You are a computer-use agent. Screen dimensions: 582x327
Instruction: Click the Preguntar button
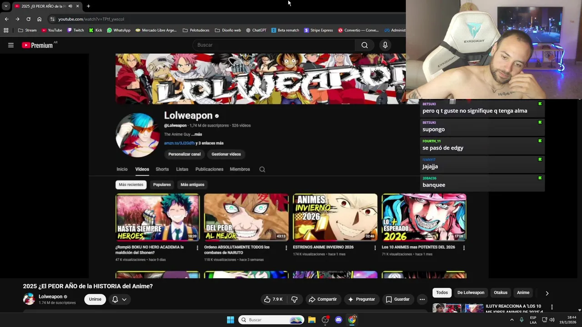361,299
